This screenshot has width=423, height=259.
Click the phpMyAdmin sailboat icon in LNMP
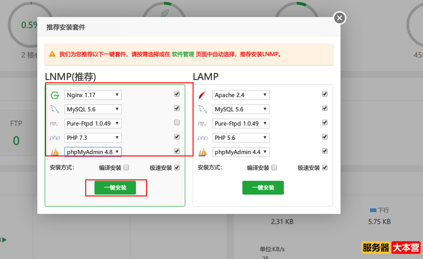pyautogui.click(x=55, y=152)
